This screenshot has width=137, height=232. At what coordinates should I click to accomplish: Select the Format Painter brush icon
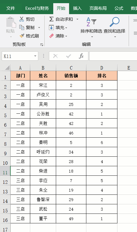point(22,36)
